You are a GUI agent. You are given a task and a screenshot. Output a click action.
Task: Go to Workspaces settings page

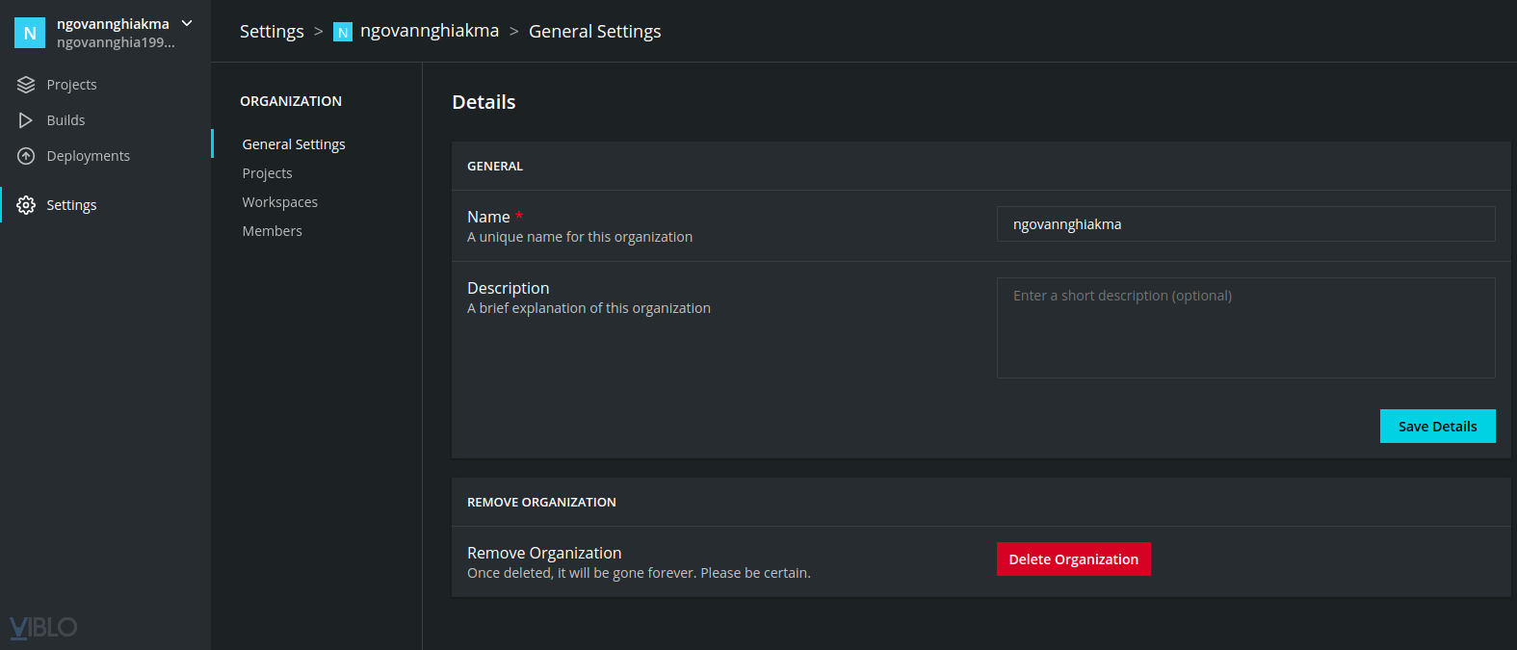click(x=279, y=202)
